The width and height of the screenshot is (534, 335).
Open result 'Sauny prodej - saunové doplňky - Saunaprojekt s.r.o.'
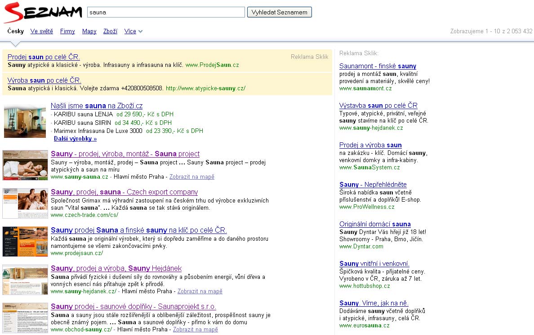point(133,306)
